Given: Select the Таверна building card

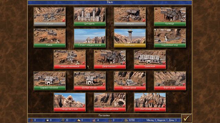Looking at the screenshot, I should click(130, 17).
